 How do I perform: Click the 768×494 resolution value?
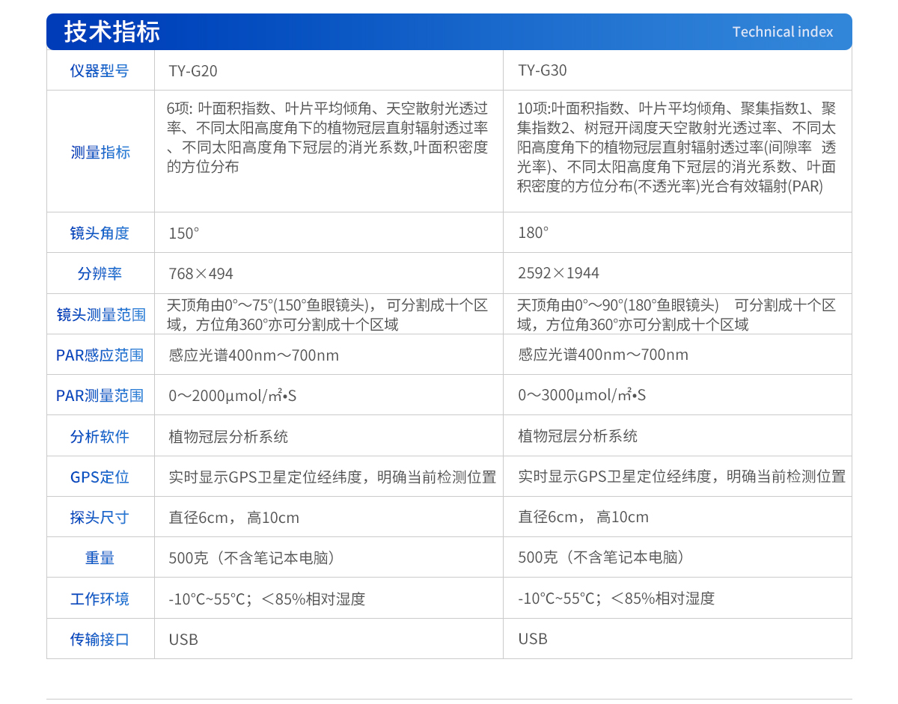201,274
